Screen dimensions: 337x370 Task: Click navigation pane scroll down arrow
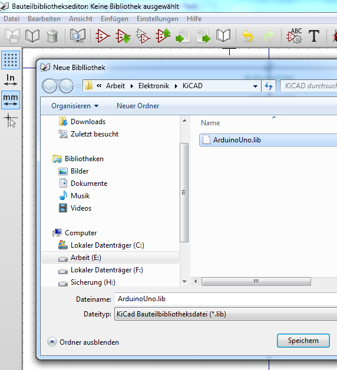point(184,282)
